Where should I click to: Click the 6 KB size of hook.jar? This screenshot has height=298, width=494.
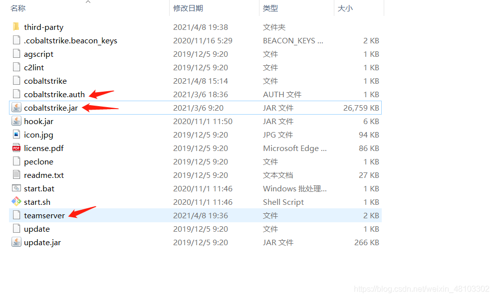click(371, 122)
